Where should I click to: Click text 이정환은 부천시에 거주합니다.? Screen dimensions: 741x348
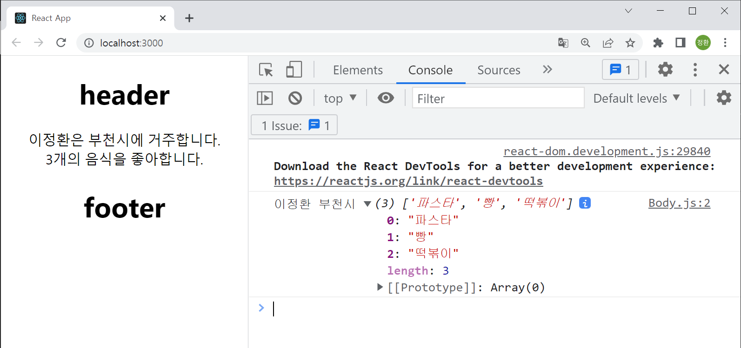click(x=125, y=139)
